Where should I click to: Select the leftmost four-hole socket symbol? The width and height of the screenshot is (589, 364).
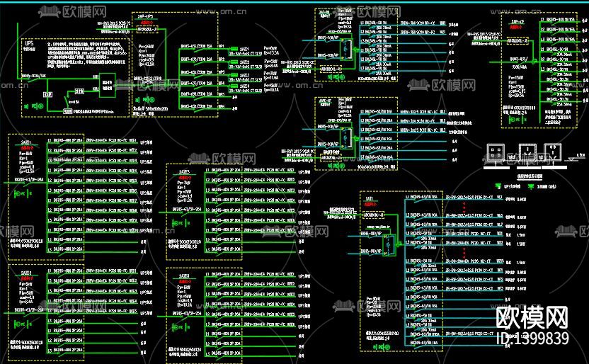[496, 154]
